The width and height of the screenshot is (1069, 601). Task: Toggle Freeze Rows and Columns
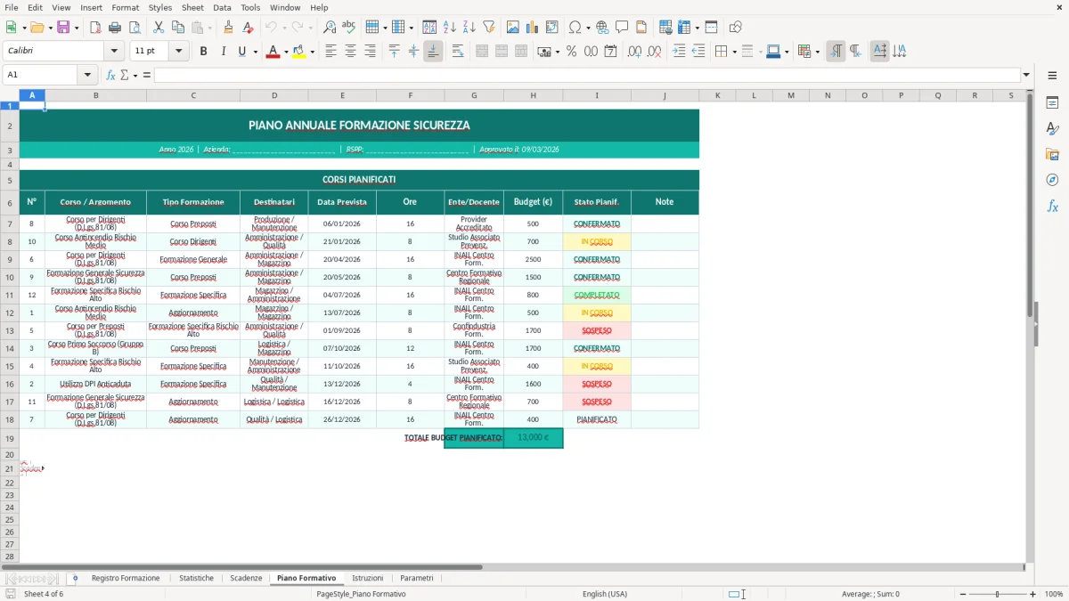pos(683,28)
